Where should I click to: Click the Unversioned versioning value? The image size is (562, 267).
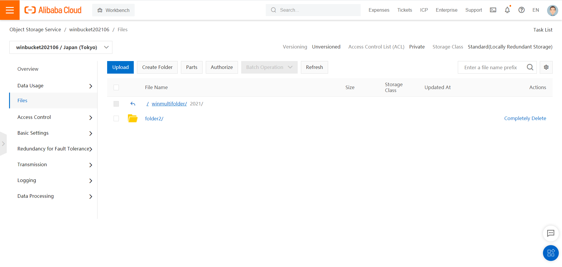point(326,47)
